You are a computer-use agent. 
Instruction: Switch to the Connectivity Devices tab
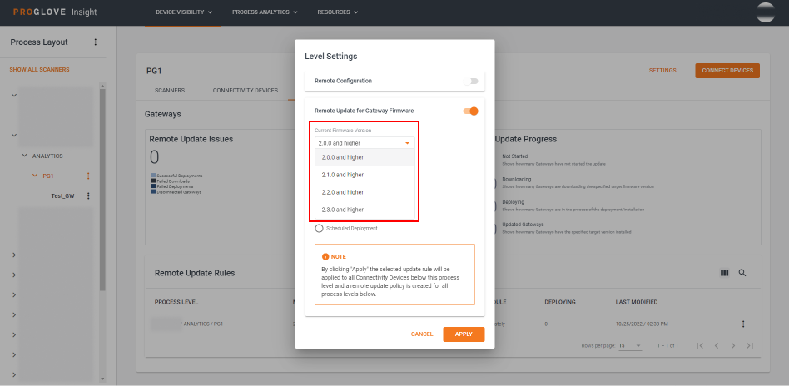245,90
